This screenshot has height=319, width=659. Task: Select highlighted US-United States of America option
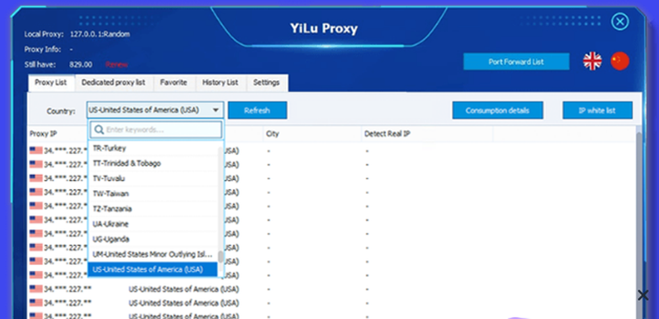[x=153, y=269]
